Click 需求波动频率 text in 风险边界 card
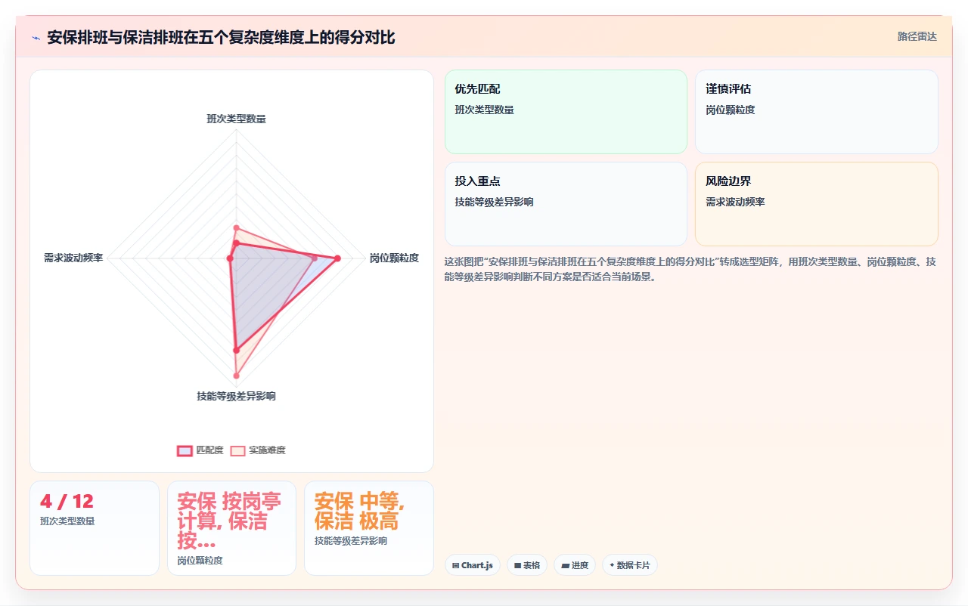The width and height of the screenshot is (968, 606). click(x=735, y=202)
